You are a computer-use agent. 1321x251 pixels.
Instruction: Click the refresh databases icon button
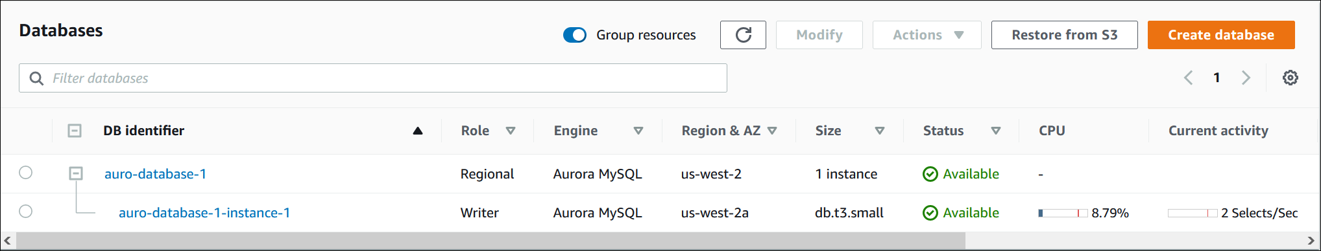743,35
